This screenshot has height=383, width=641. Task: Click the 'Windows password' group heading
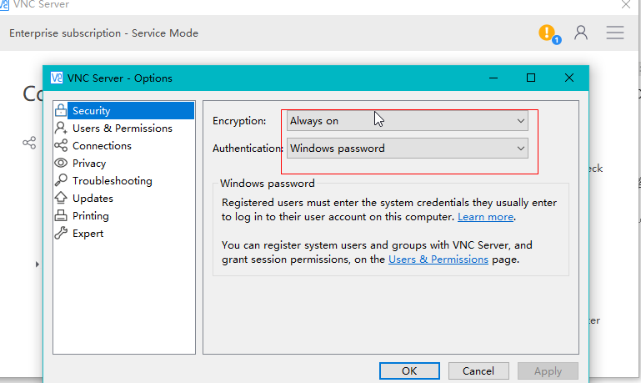(x=268, y=184)
